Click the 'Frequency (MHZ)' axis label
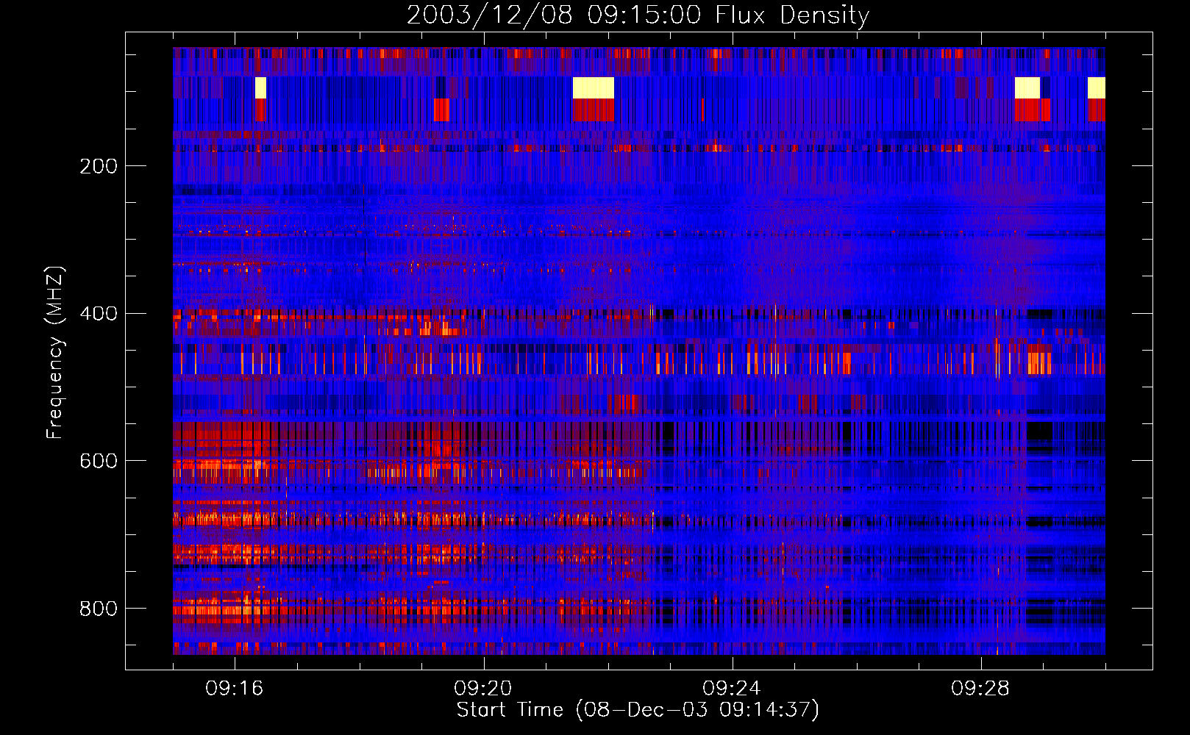The image size is (1190, 735). [x=55, y=352]
